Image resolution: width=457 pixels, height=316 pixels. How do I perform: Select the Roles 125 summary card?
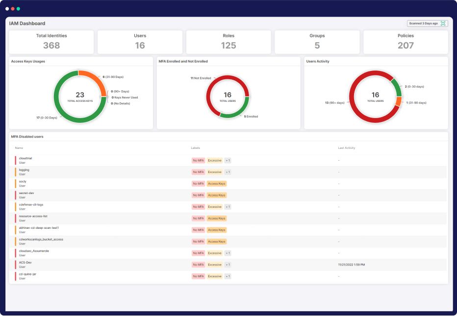pos(228,42)
